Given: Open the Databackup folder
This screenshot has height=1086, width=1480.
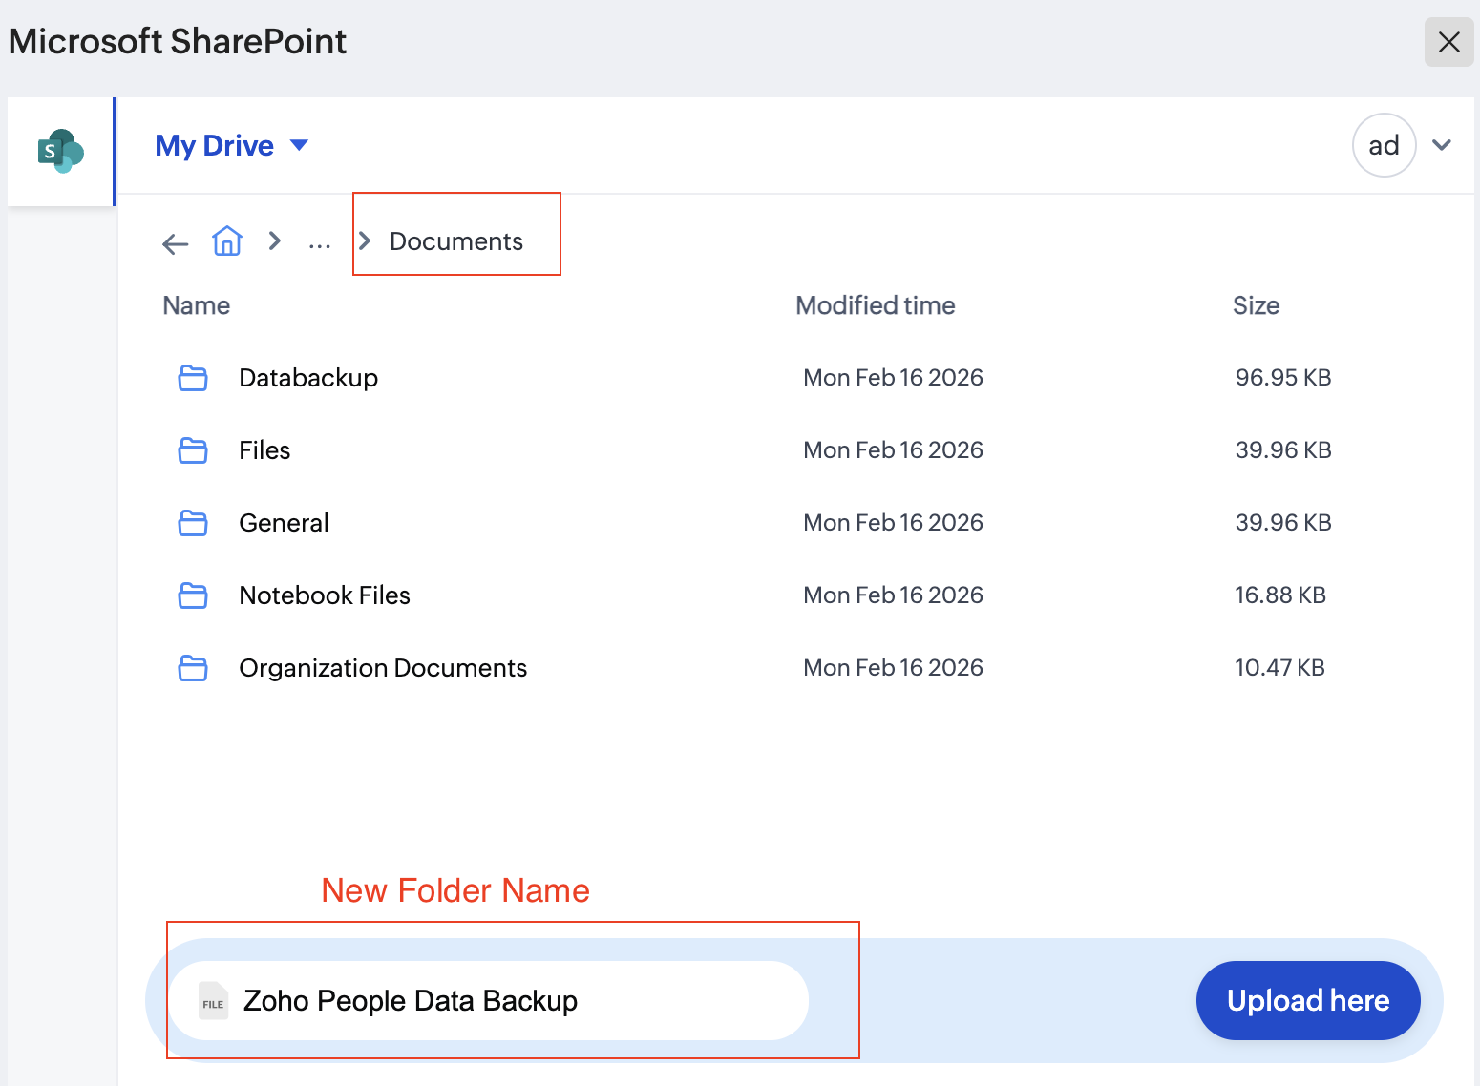Looking at the screenshot, I should (x=308, y=378).
